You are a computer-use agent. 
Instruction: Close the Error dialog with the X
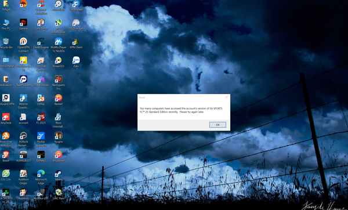coord(226,97)
